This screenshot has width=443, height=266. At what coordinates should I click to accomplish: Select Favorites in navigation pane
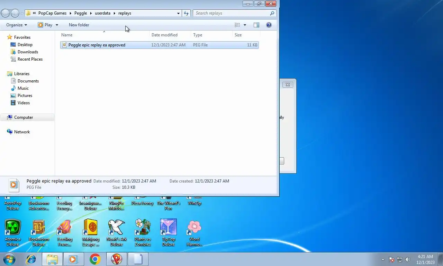coord(22,37)
